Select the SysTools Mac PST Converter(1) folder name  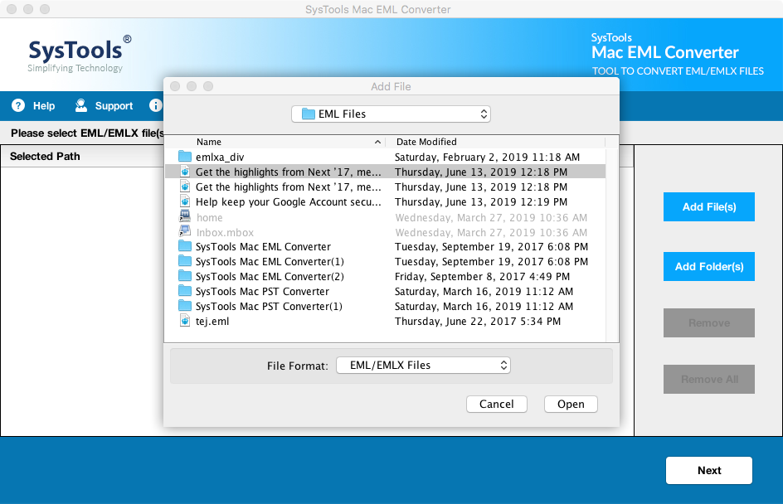pyautogui.click(x=269, y=307)
